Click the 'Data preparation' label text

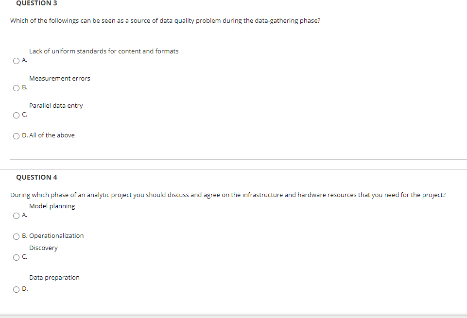click(x=54, y=277)
